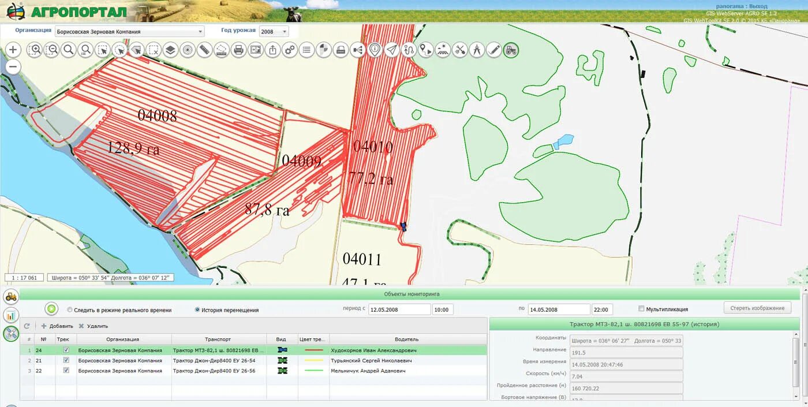This screenshot has height=407, width=808.
Task: Zoom in with the plus map button
Action: (13, 50)
